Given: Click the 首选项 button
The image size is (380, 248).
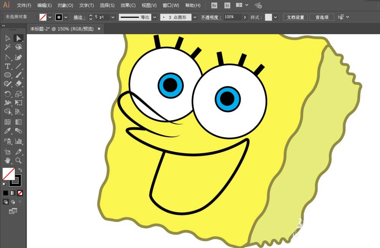Looking at the screenshot, I should click(x=322, y=17).
